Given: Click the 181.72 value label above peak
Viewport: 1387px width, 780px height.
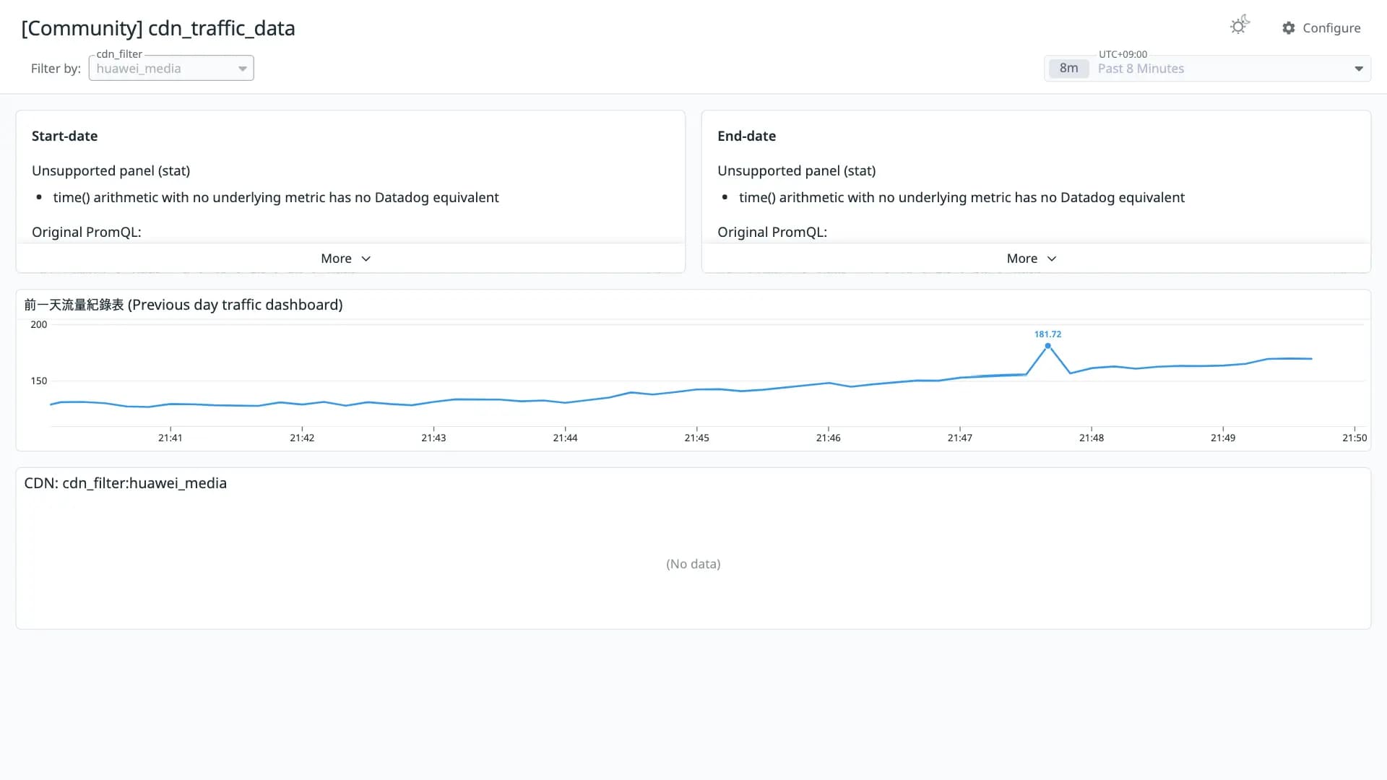Looking at the screenshot, I should tap(1047, 334).
